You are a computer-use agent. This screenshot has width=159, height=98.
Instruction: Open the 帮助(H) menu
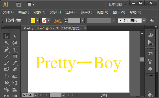point(136,12)
